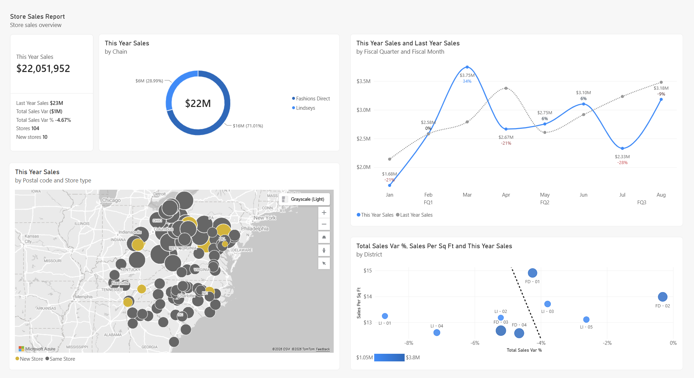Image resolution: width=694 pixels, height=378 pixels.
Task: Open the Feedback link on the map
Action: tap(323, 349)
